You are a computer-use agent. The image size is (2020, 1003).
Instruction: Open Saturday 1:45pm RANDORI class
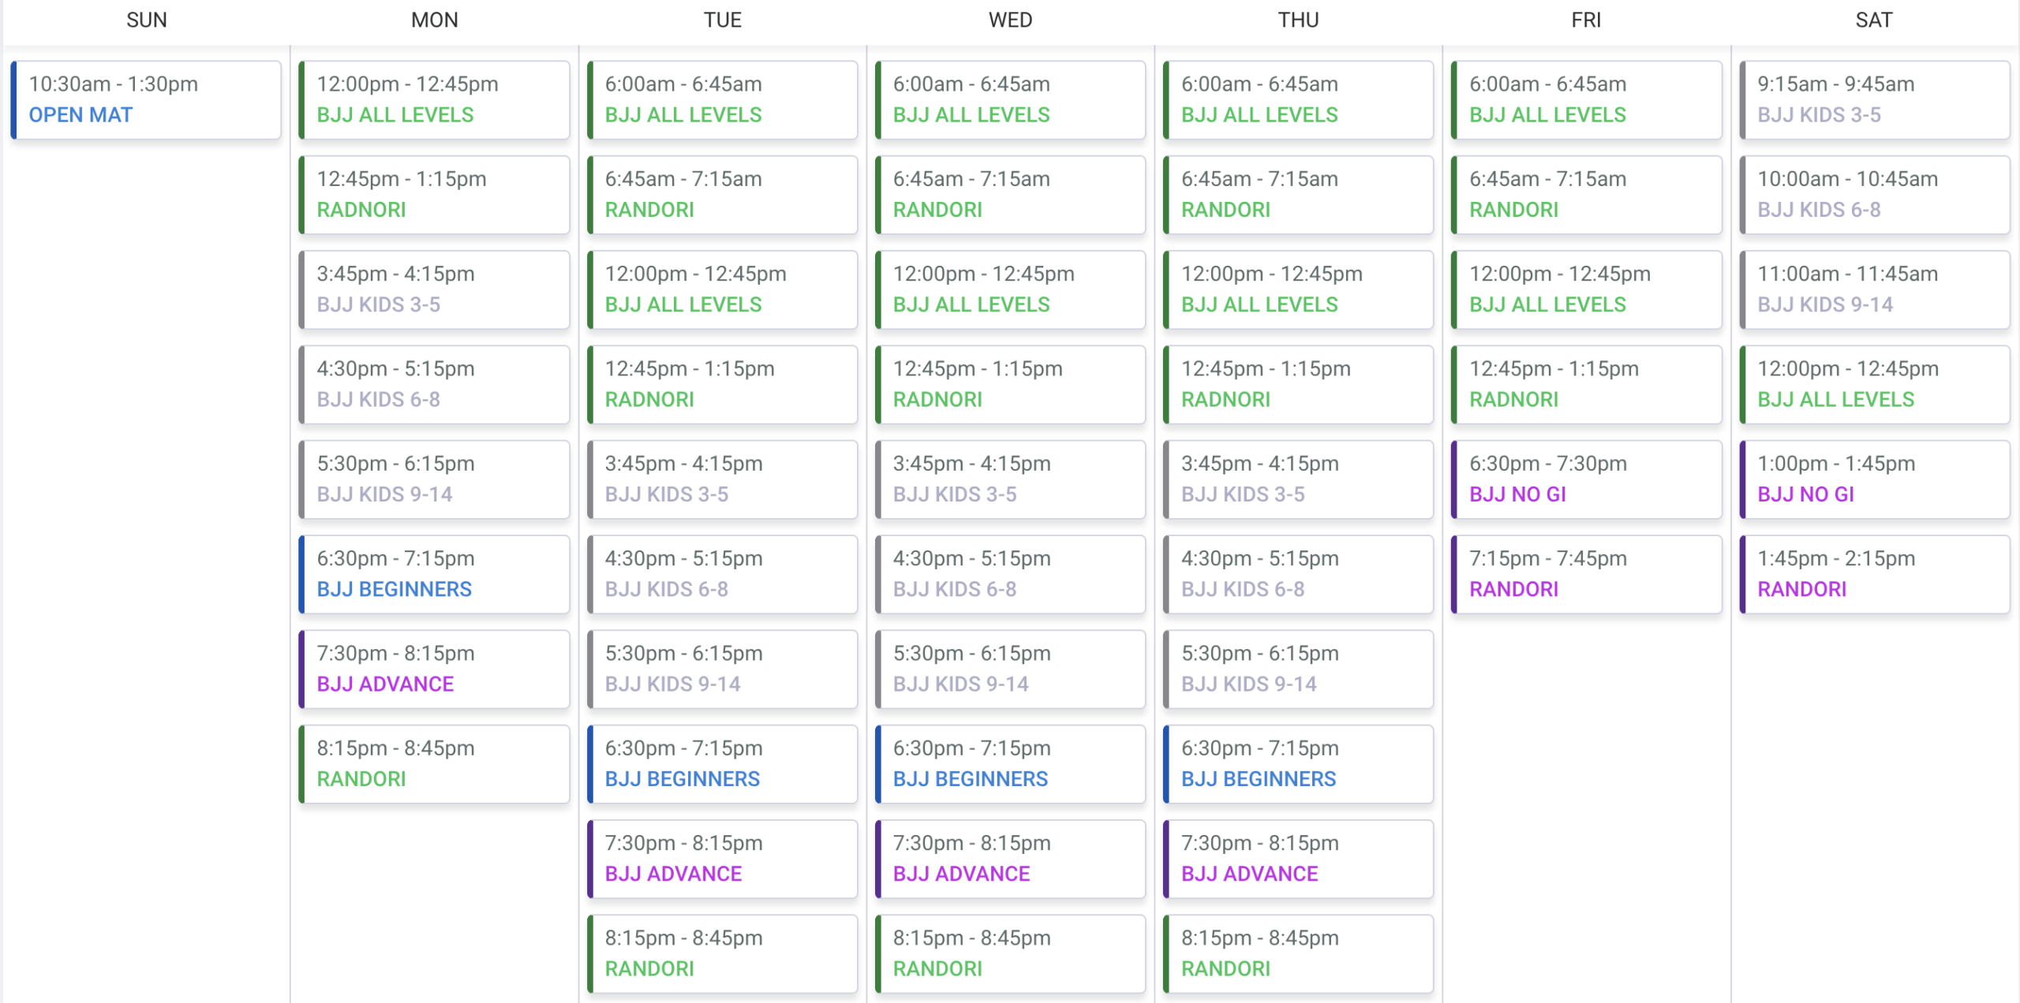pyautogui.click(x=1874, y=574)
